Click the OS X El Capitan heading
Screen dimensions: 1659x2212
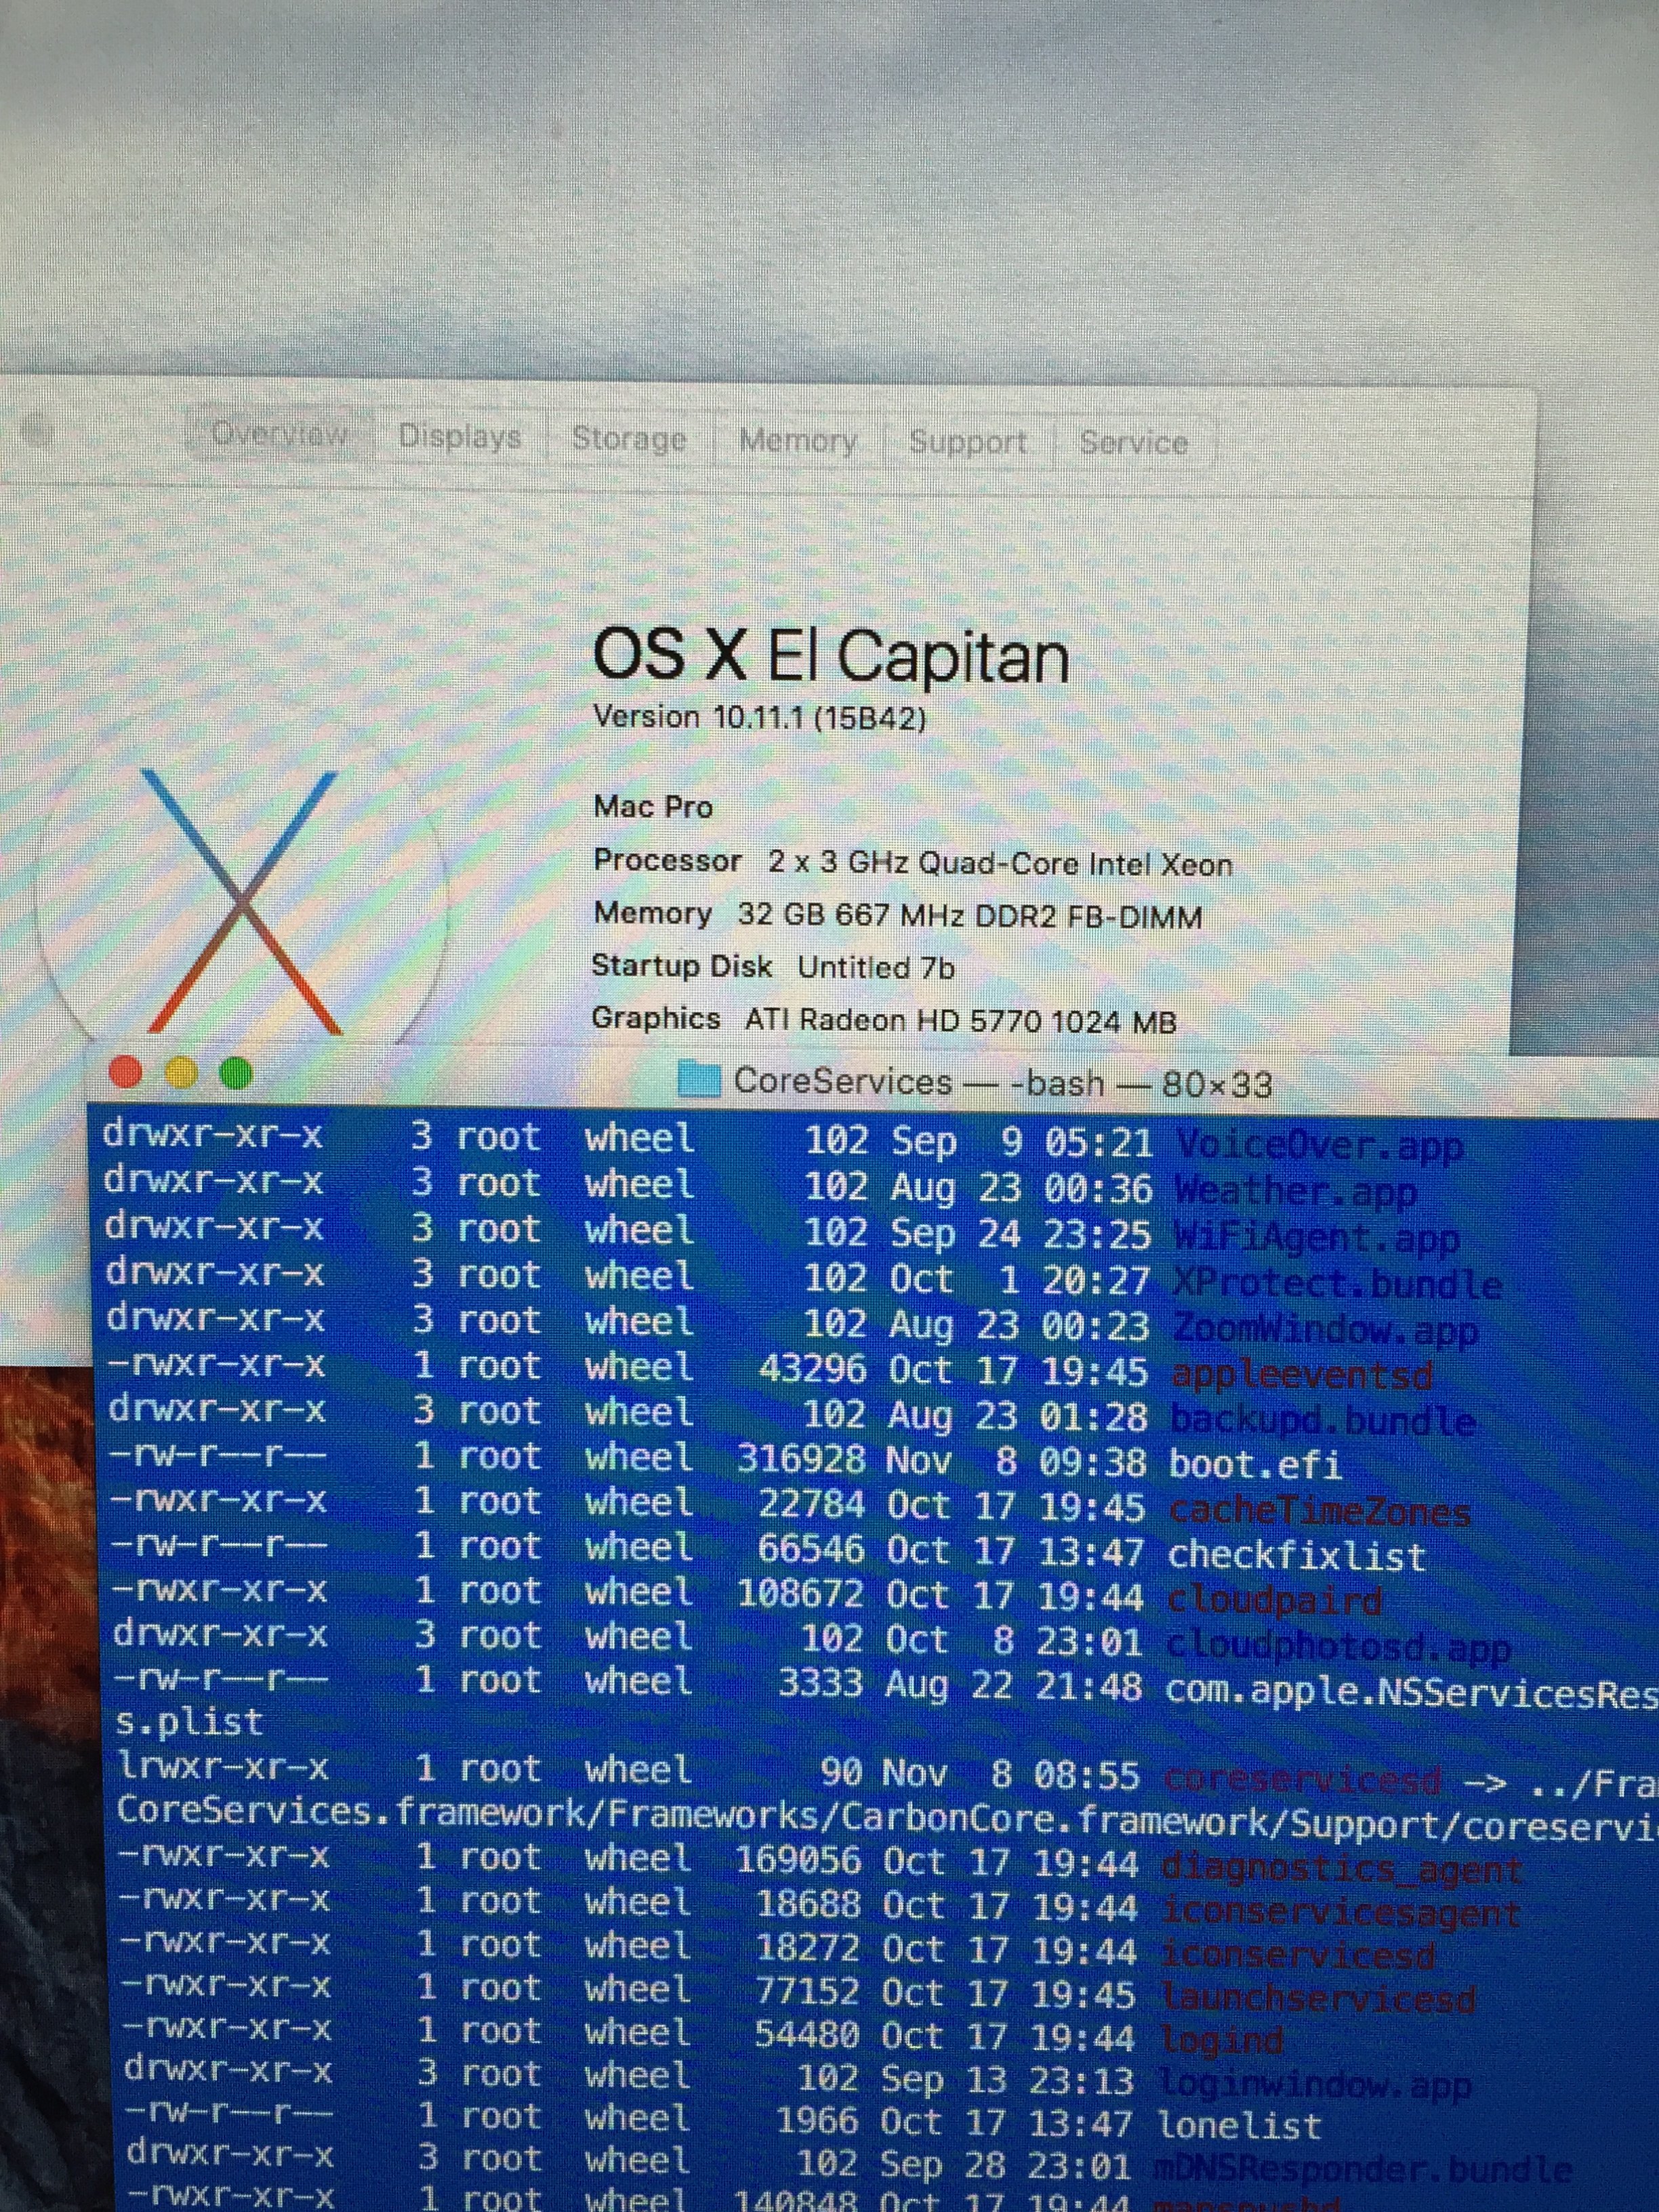tap(830, 657)
